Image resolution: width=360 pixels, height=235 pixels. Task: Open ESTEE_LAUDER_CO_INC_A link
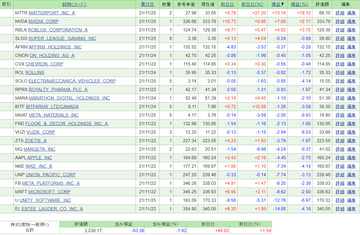pos(52,209)
